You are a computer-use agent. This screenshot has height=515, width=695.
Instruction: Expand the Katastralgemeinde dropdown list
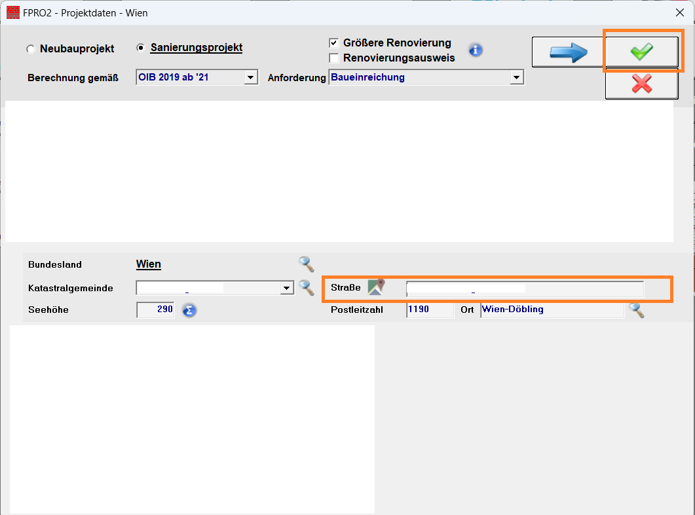pyautogui.click(x=286, y=288)
